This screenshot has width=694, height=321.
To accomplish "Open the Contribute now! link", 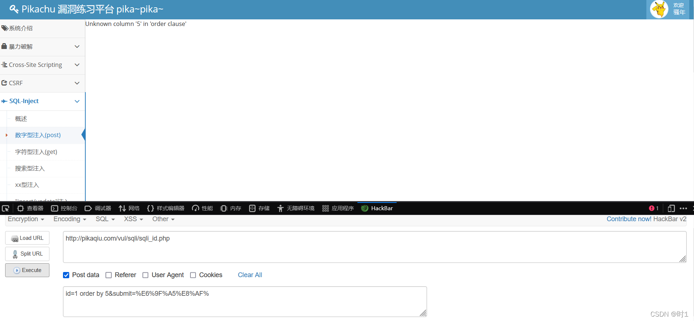I will [629, 219].
